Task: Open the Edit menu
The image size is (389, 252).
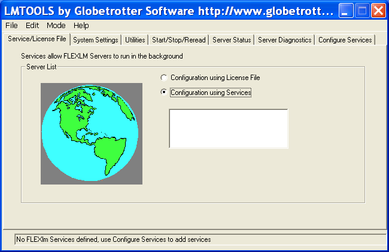Action: [x=32, y=26]
